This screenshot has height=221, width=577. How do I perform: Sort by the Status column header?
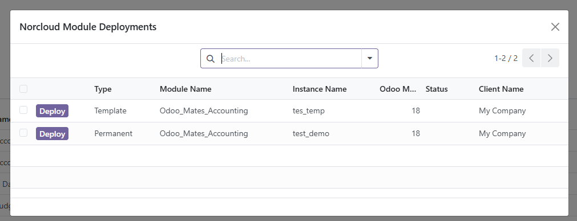[x=437, y=89]
